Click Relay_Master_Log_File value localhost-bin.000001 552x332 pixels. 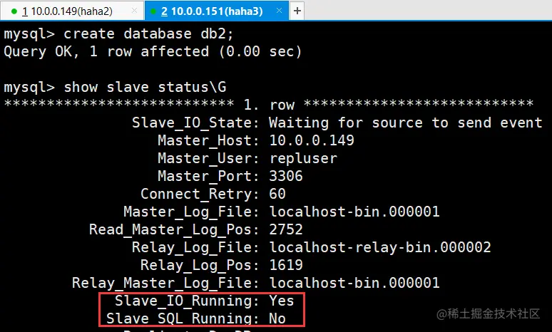(x=354, y=283)
